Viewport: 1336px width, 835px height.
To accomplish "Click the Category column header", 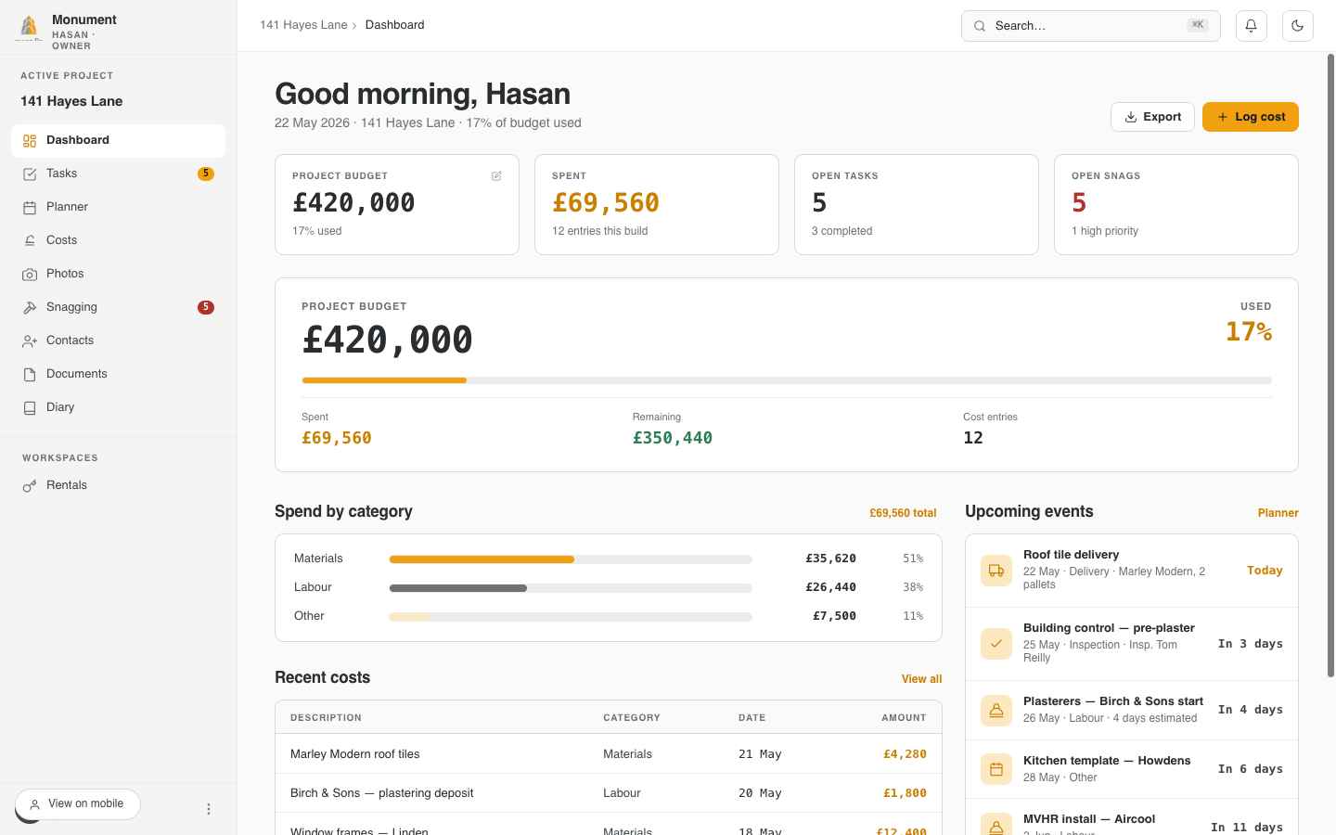I will pos(631,718).
